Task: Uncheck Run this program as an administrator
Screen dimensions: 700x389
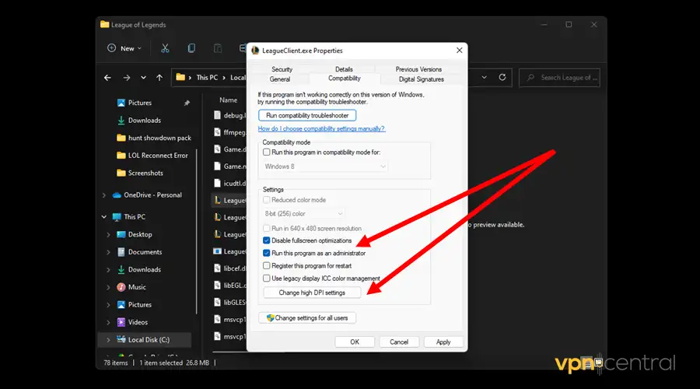Action: click(x=267, y=253)
